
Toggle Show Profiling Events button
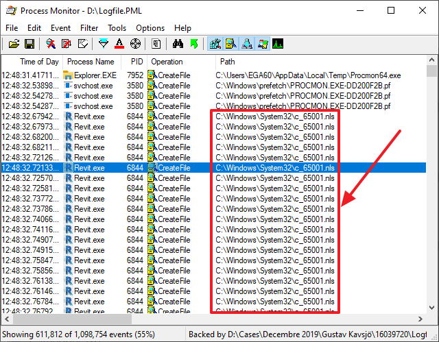click(x=278, y=44)
